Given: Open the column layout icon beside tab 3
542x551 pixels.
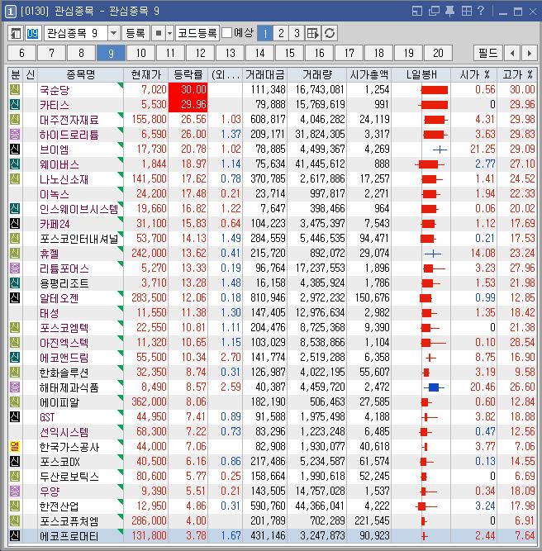Looking at the screenshot, I should coord(313,33).
